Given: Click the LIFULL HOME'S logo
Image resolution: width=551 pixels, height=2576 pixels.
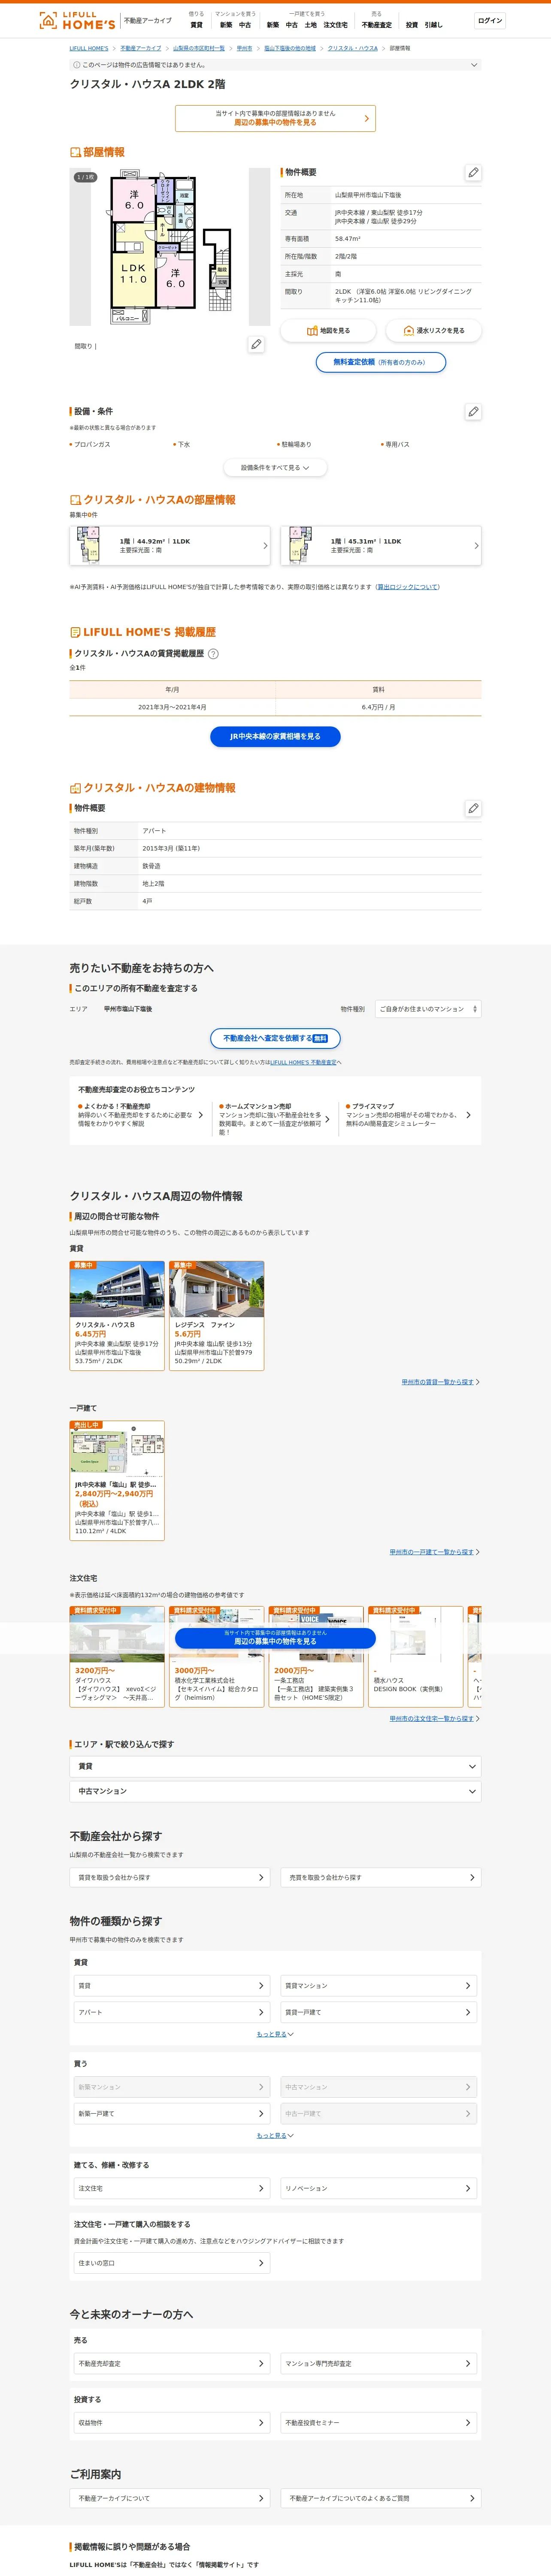Looking at the screenshot, I should click(77, 20).
